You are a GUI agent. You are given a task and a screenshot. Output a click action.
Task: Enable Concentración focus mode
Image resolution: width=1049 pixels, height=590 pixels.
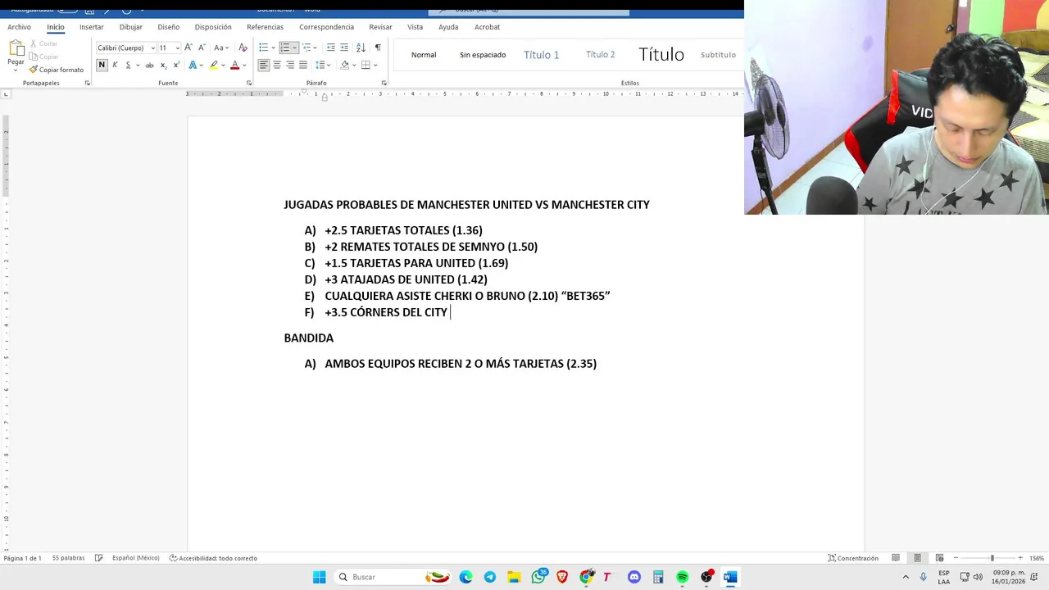[x=852, y=558]
